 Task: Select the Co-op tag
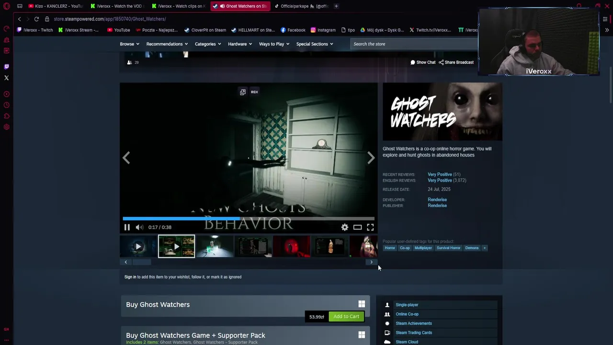pyautogui.click(x=405, y=248)
